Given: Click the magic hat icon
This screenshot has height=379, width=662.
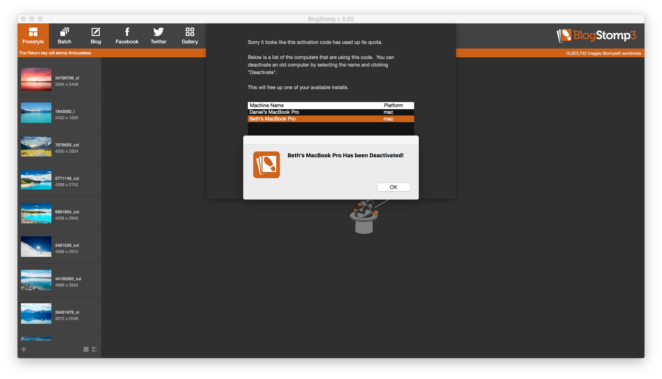Looking at the screenshot, I should click(364, 217).
